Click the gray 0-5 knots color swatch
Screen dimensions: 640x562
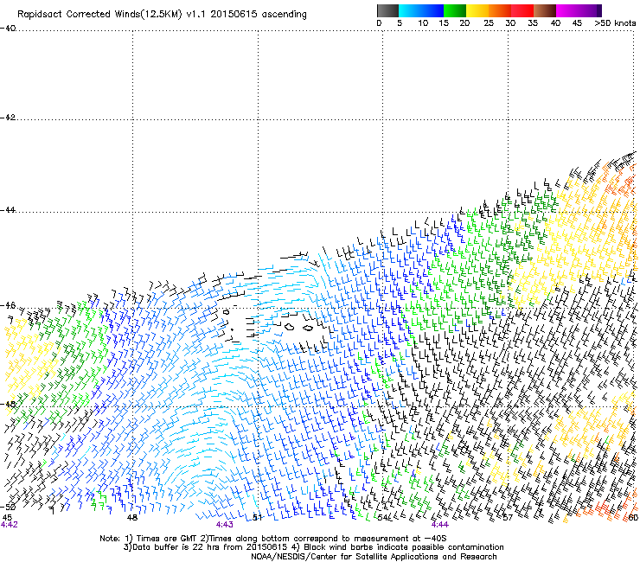(387, 10)
